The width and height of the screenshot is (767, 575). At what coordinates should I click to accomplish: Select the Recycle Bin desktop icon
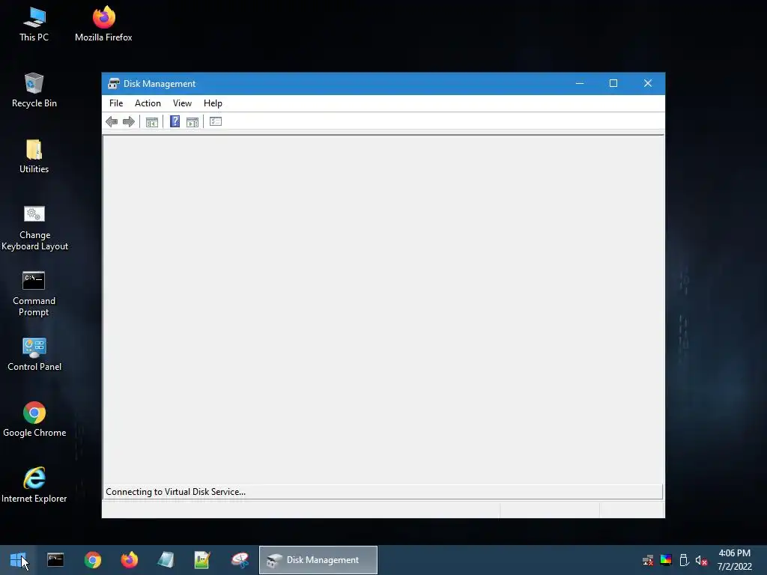34,90
